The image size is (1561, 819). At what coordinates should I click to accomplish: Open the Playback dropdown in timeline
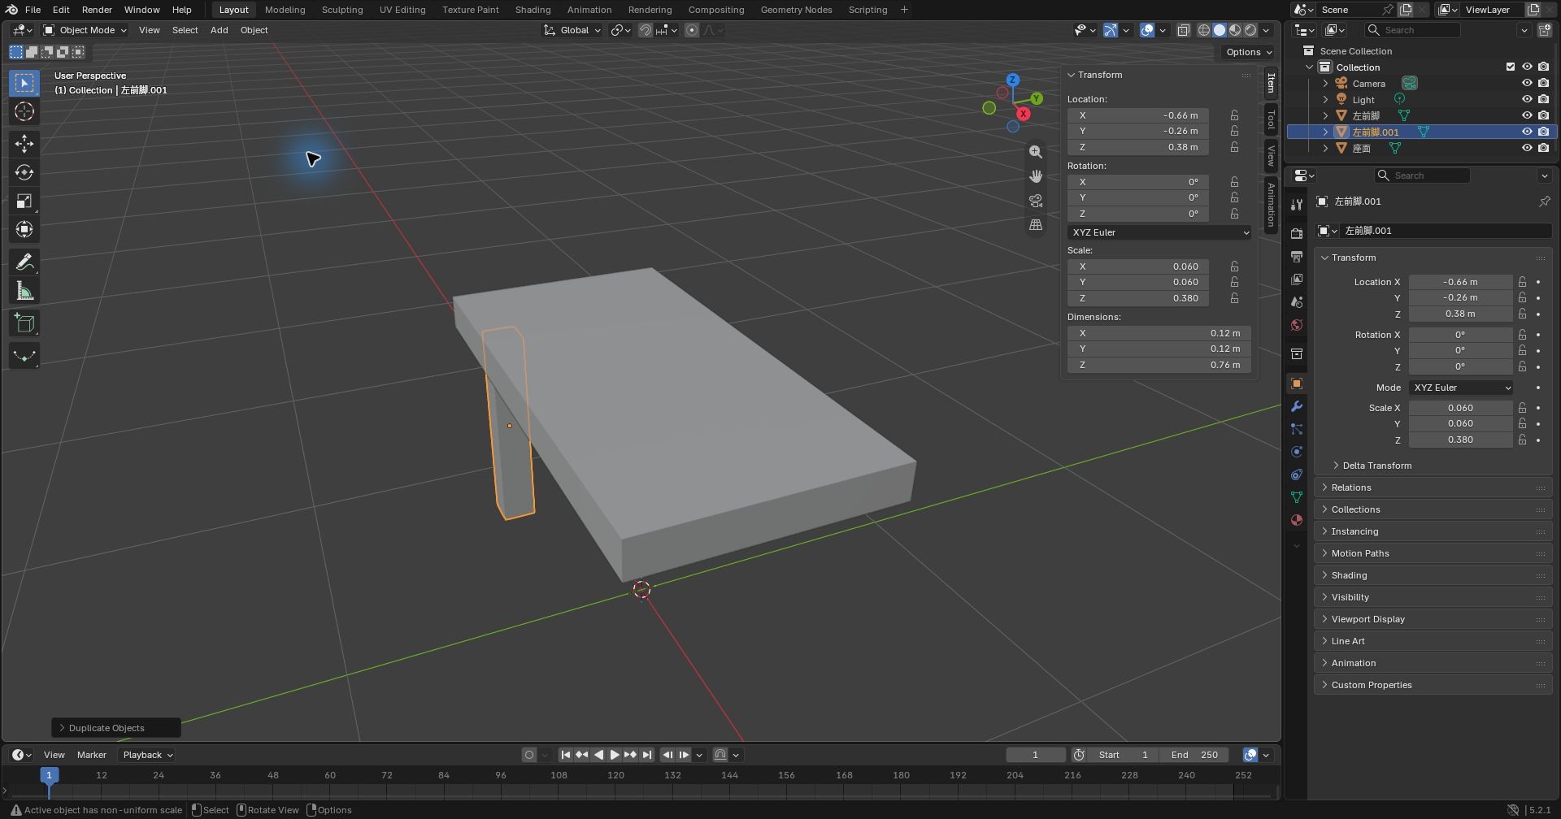click(x=147, y=755)
